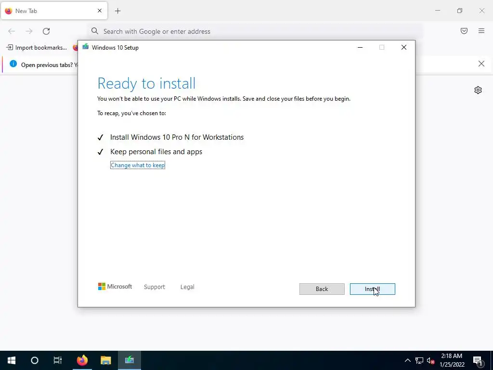Minimize the Firefox window
This screenshot has height=370, width=493.
[x=437, y=11]
